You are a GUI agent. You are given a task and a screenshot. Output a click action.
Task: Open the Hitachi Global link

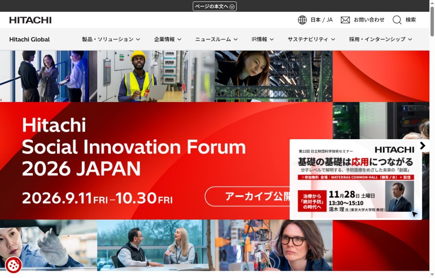29,39
